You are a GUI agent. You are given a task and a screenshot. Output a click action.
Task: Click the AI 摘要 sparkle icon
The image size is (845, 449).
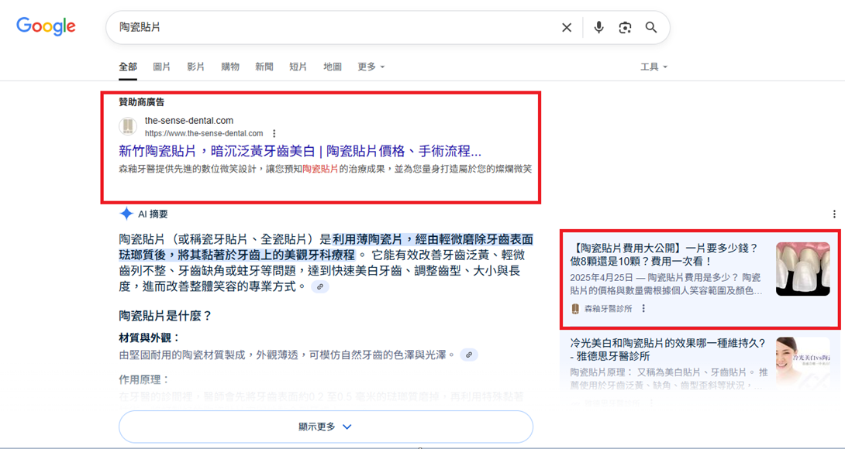pyautogui.click(x=126, y=214)
